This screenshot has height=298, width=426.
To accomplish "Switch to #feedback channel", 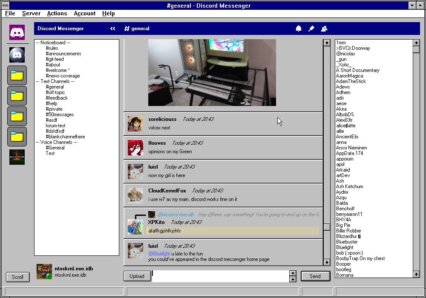I will pos(57,98).
